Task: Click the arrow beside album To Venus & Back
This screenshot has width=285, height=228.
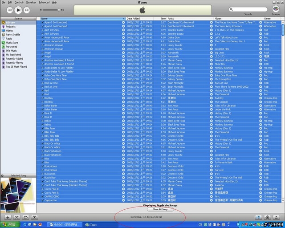Action: coord(261,163)
